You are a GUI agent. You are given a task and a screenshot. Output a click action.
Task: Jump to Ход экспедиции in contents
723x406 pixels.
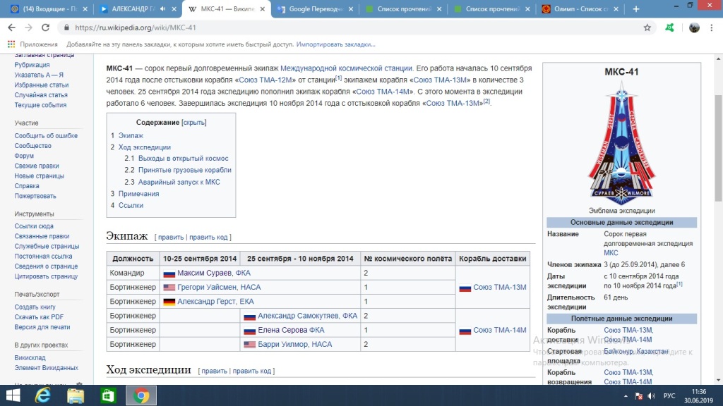tap(144, 147)
